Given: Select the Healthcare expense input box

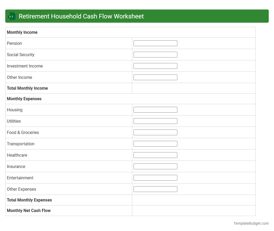Looking at the screenshot, I should coord(155,155).
